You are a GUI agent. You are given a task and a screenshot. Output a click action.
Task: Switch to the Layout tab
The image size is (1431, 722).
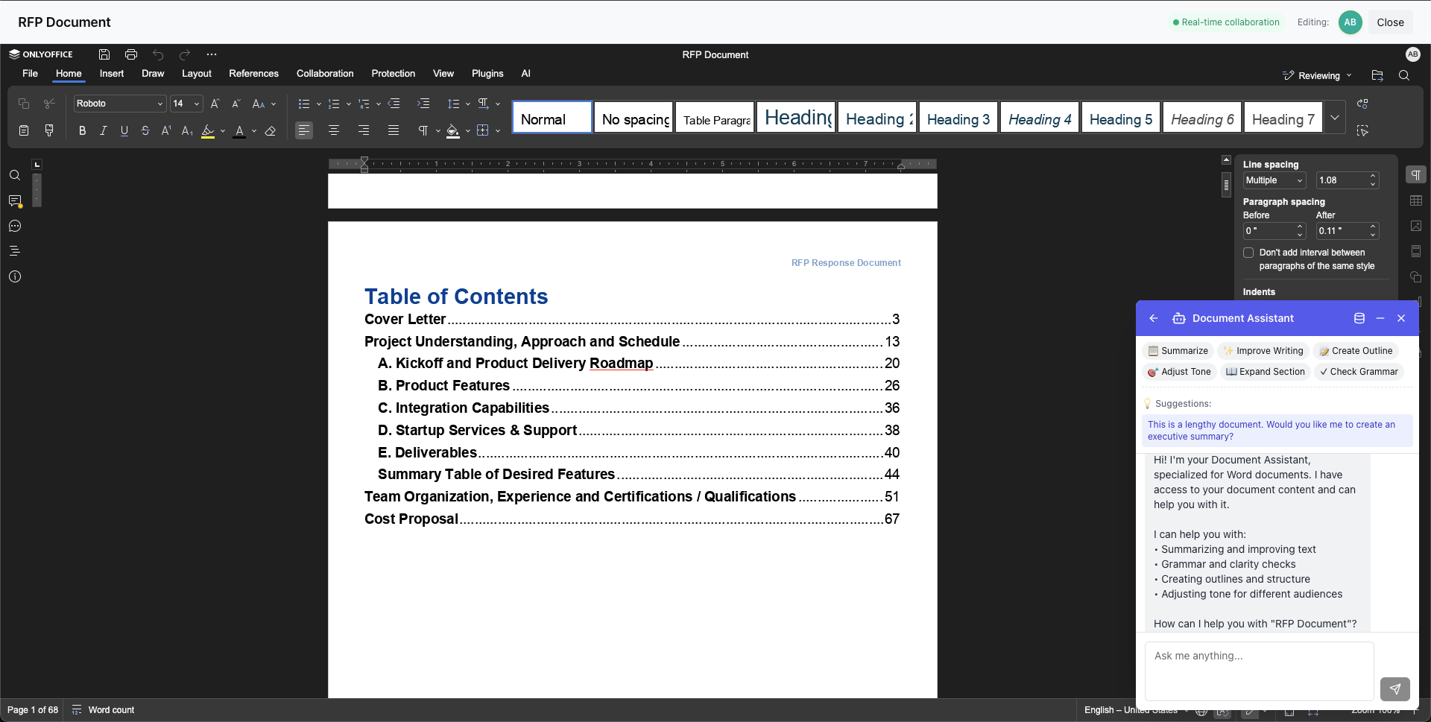[x=197, y=73]
